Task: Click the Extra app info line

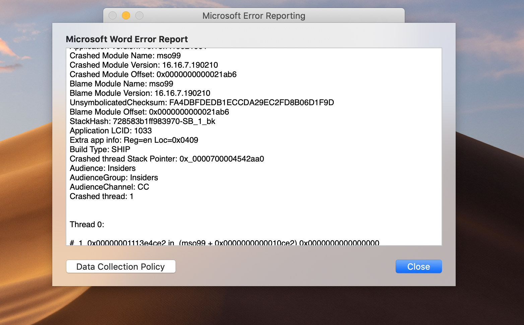Action: (134, 140)
